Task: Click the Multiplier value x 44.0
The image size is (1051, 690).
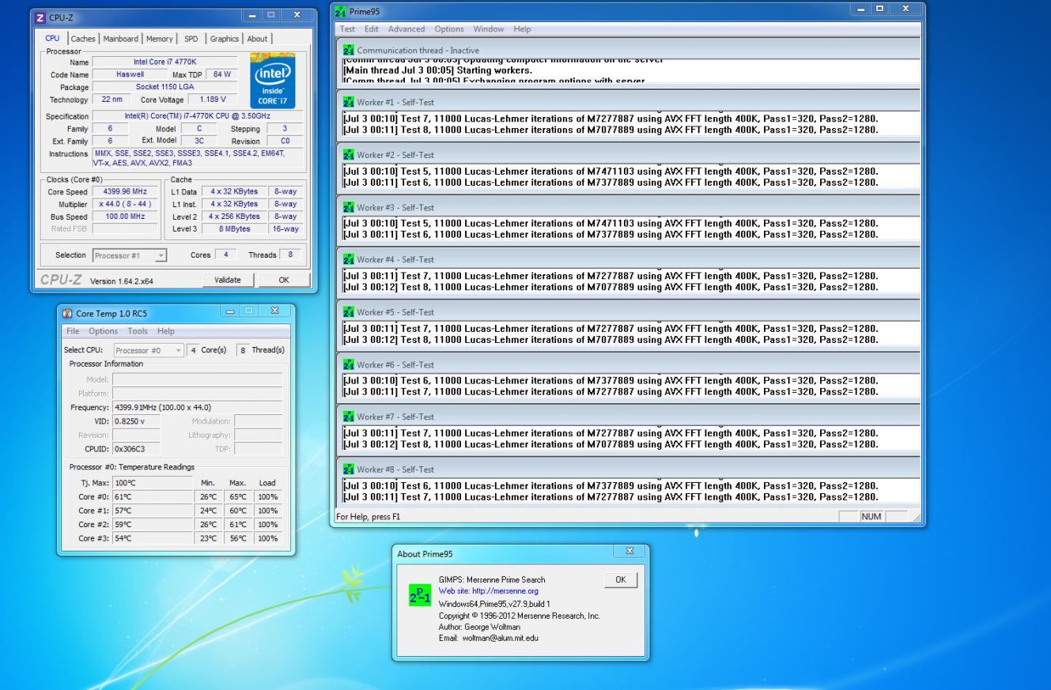Action: pyautogui.click(x=126, y=204)
